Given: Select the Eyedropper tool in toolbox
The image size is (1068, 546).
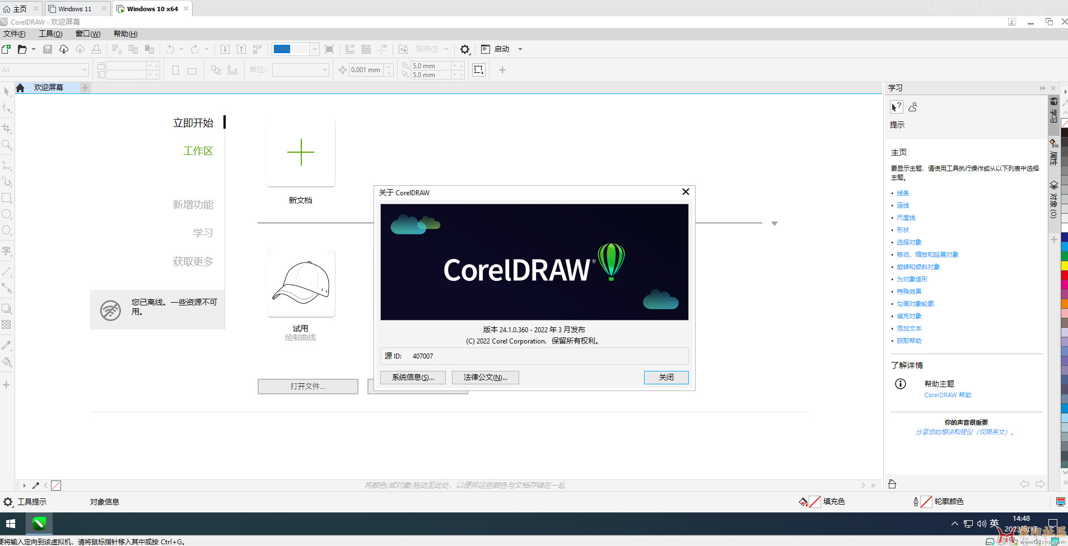Looking at the screenshot, I should (x=7, y=346).
